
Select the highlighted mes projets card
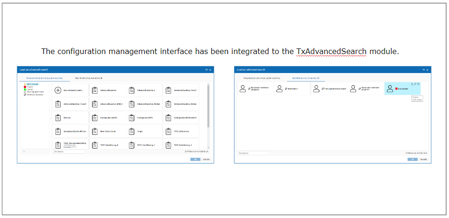[x=402, y=89]
